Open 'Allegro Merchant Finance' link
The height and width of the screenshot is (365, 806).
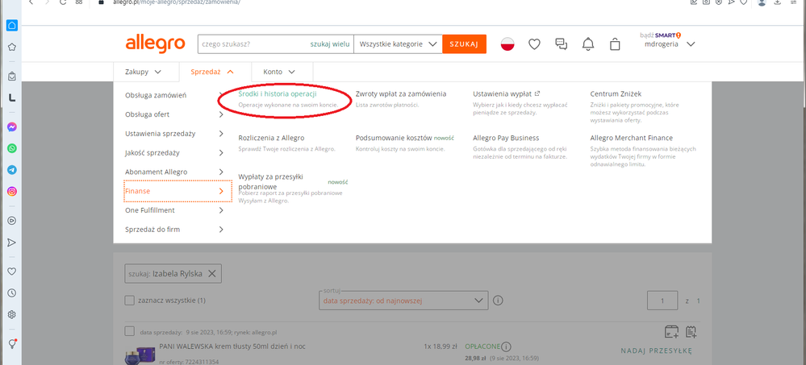click(631, 138)
